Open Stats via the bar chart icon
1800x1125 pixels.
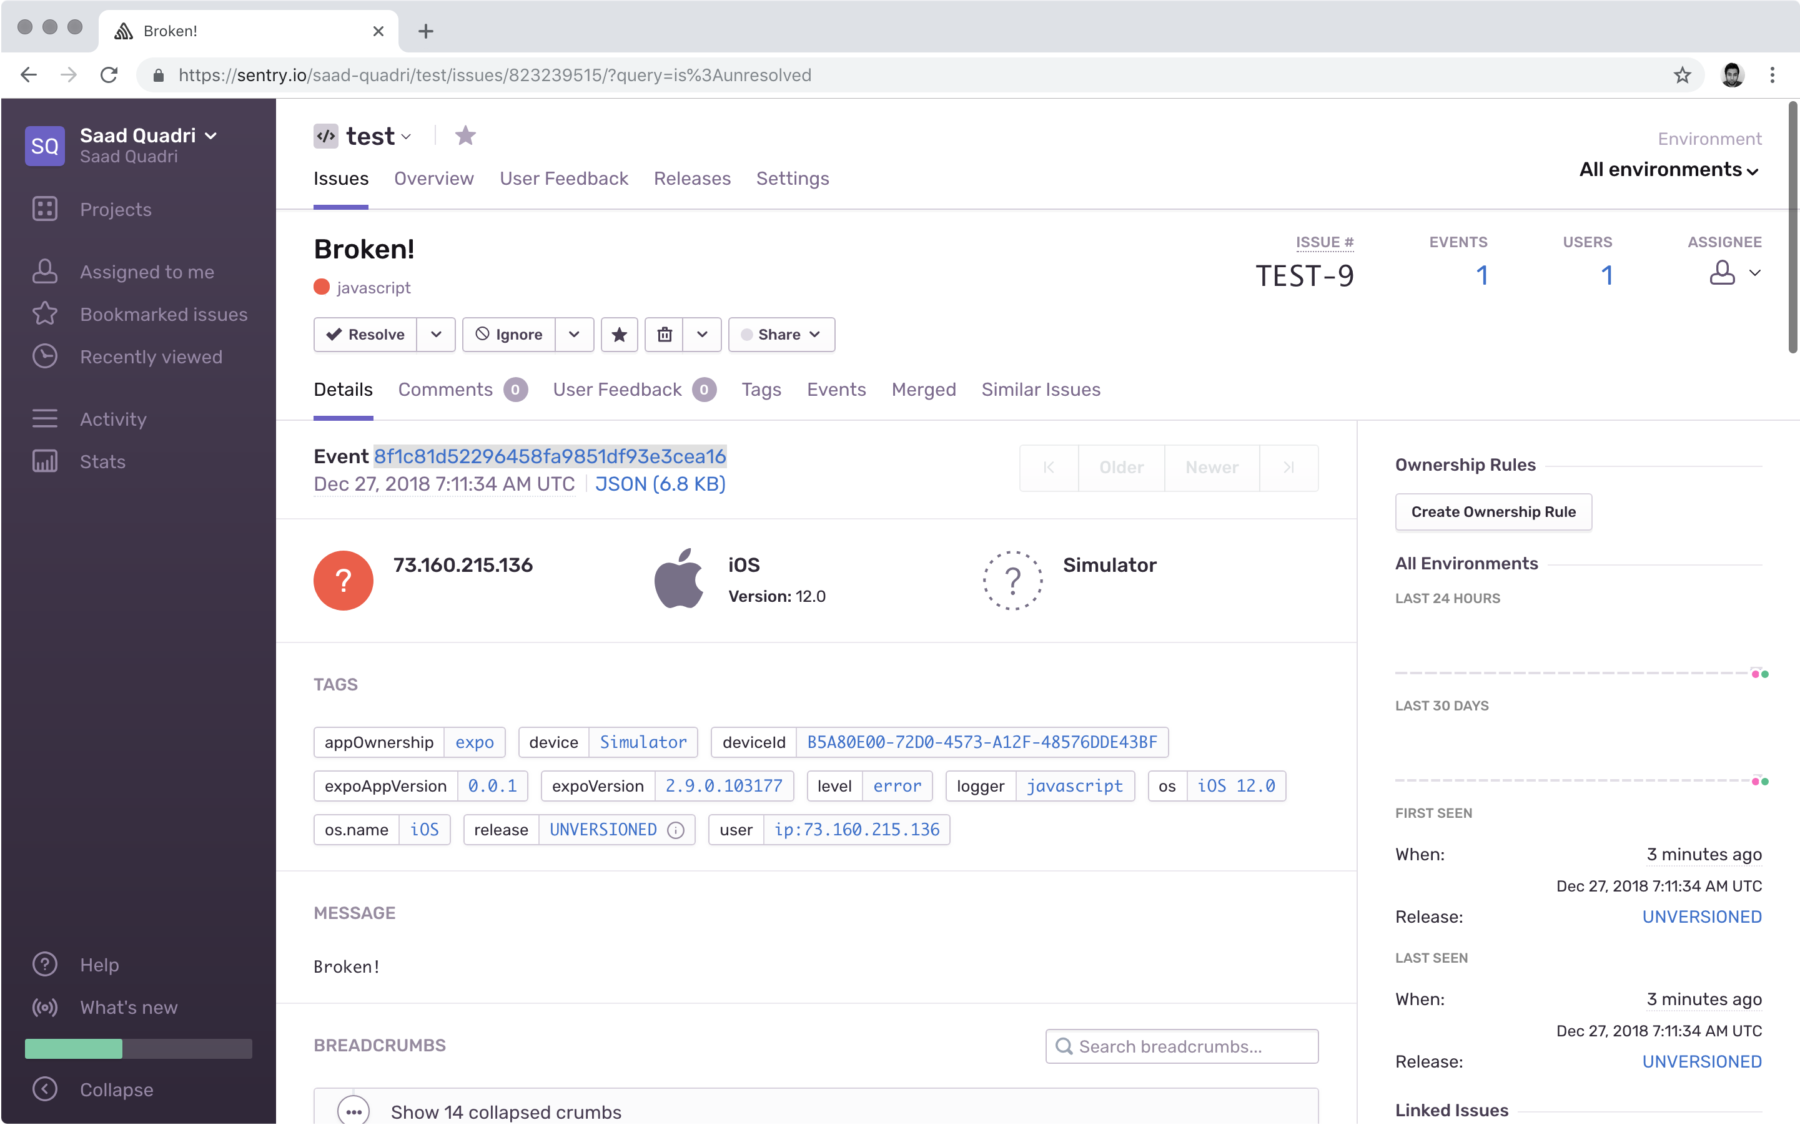click(x=45, y=461)
